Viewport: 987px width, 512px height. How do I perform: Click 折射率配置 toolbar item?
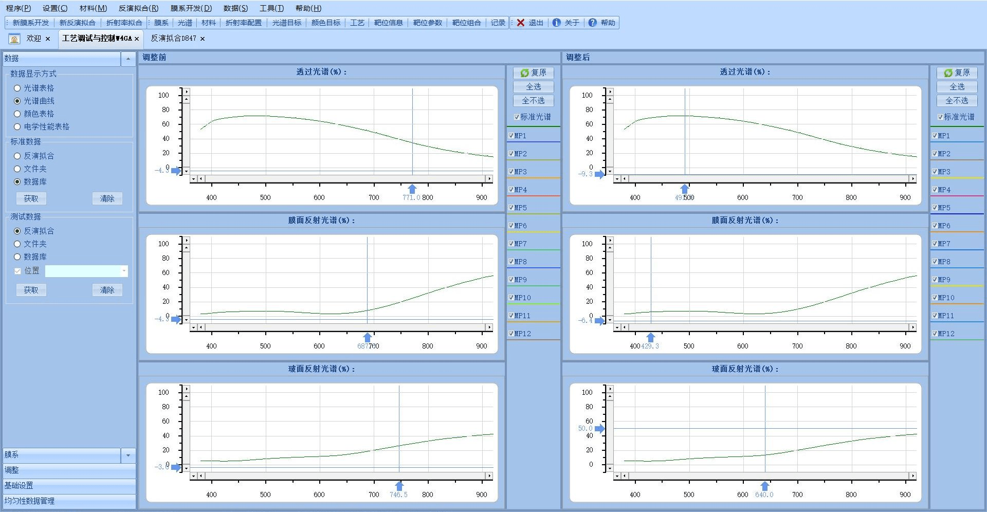pos(243,23)
